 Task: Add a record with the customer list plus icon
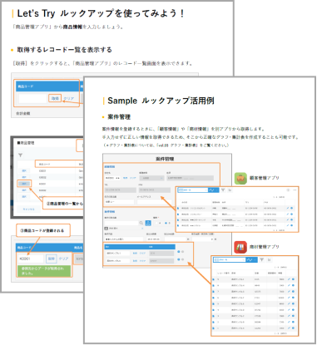288,190
